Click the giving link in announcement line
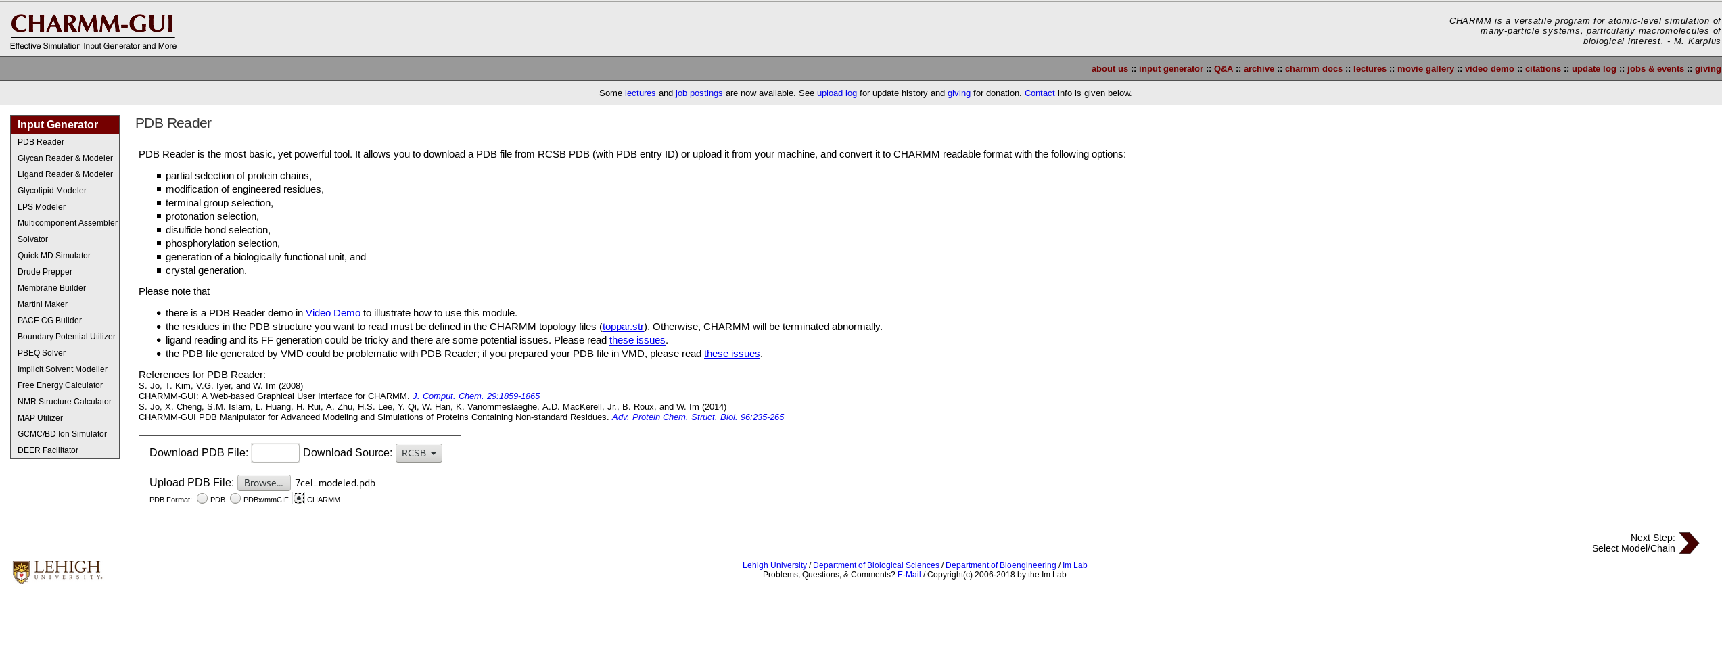Image resolution: width=1722 pixels, height=662 pixels. click(x=958, y=93)
